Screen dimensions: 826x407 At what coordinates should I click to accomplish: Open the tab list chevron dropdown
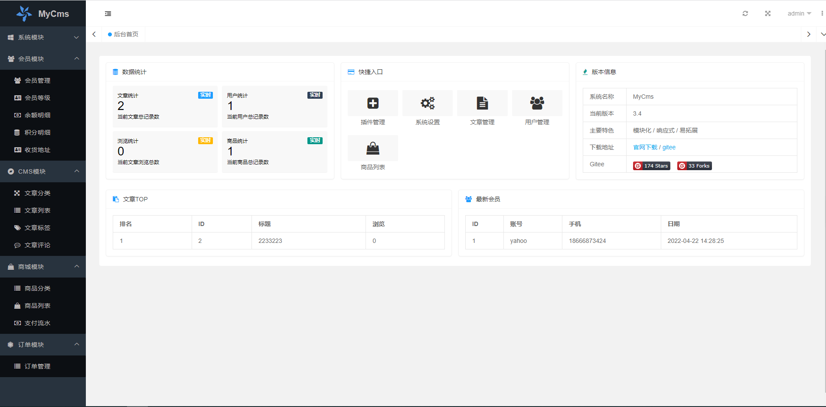coord(823,34)
